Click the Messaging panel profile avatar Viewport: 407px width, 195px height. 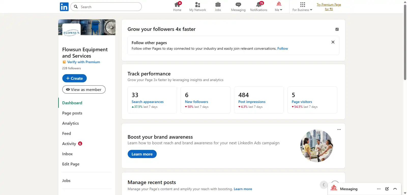pyautogui.click(x=334, y=188)
